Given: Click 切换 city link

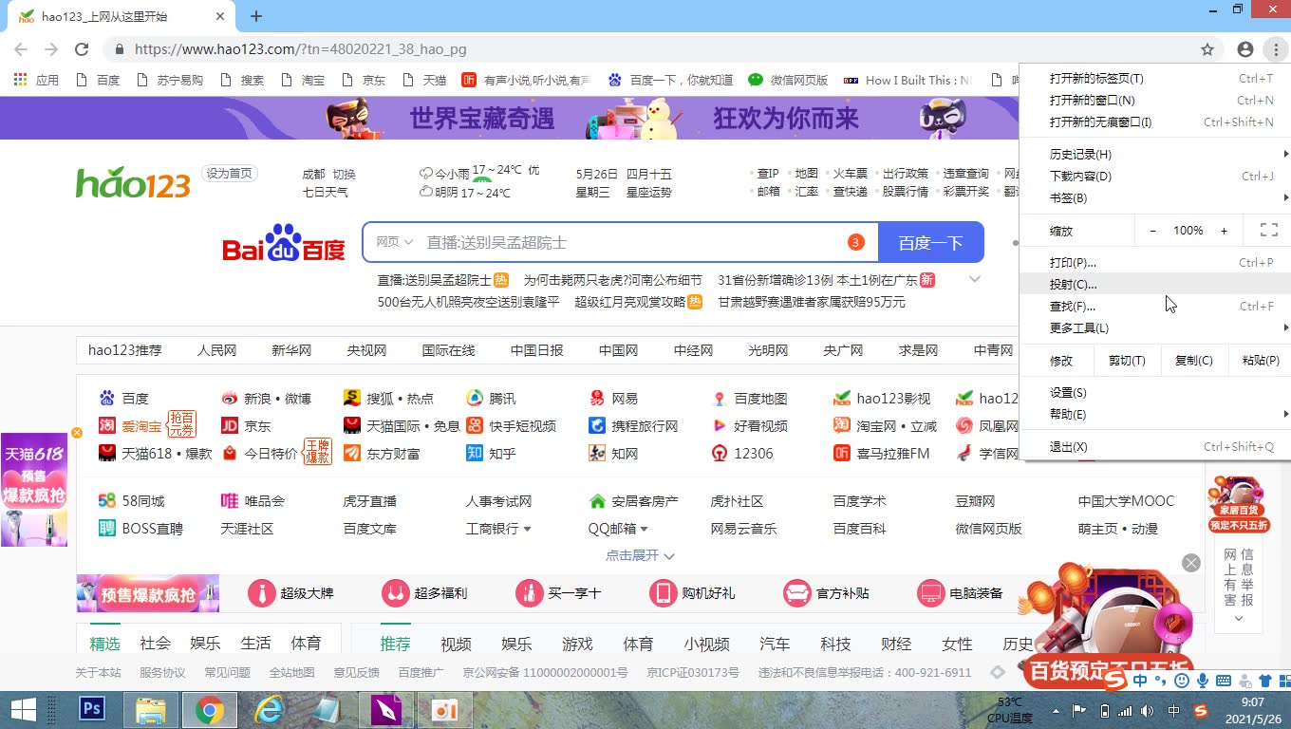Looking at the screenshot, I should point(344,174).
